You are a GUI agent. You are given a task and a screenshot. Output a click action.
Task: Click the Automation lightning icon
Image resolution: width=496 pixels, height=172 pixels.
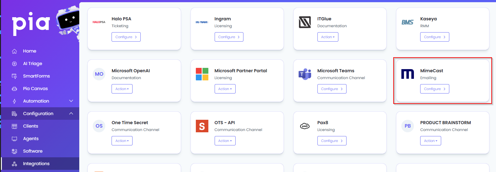click(14, 101)
